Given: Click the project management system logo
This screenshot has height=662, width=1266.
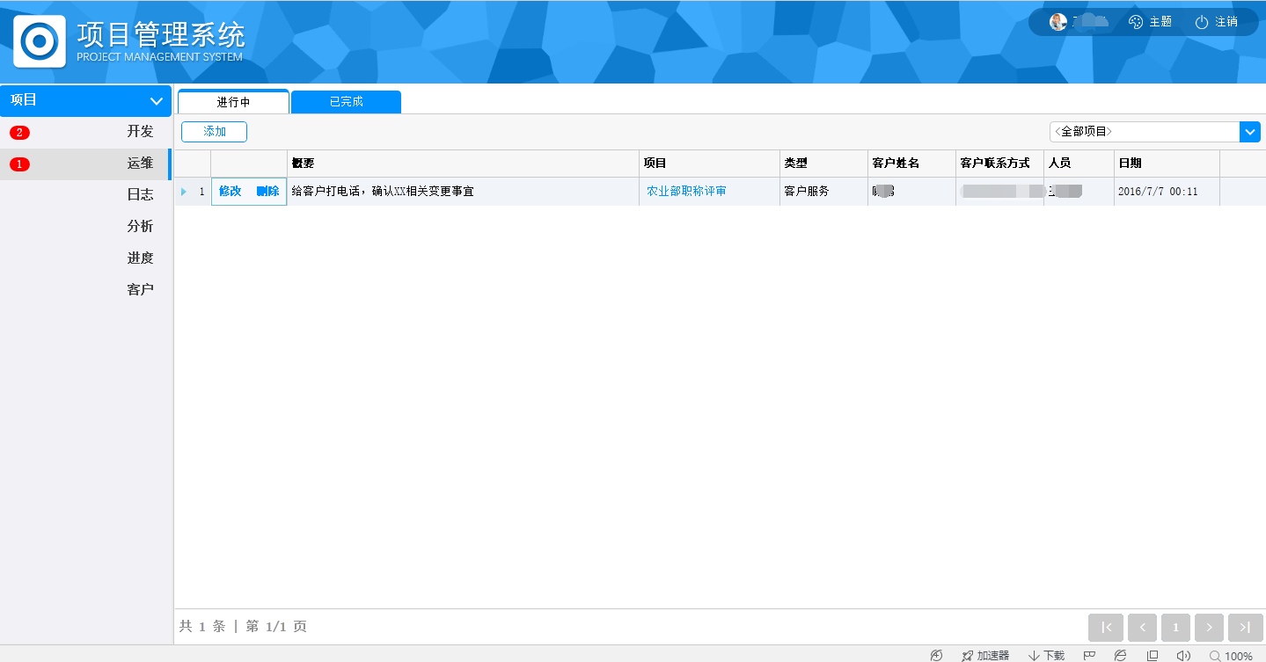Looking at the screenshot, I should [40, 41].
